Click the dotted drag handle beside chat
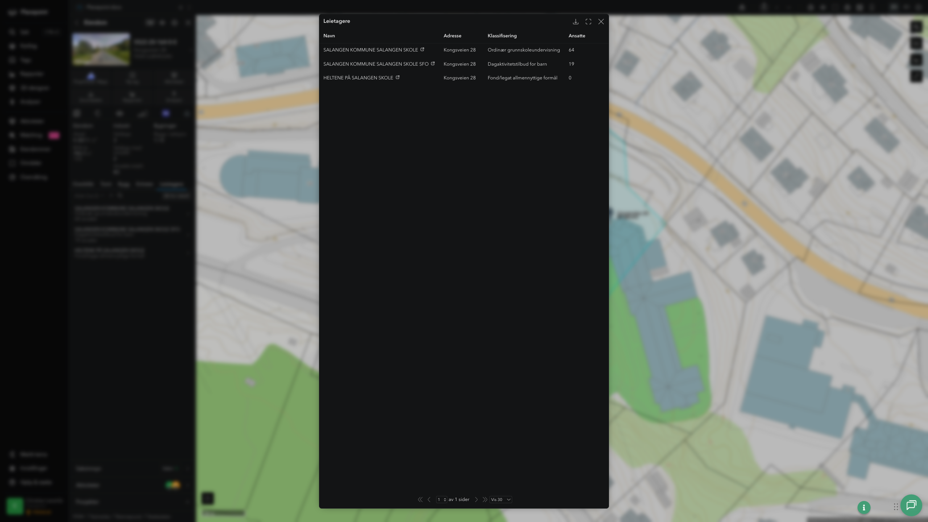This screenshot has height=522, width=928. pos(896,506)
